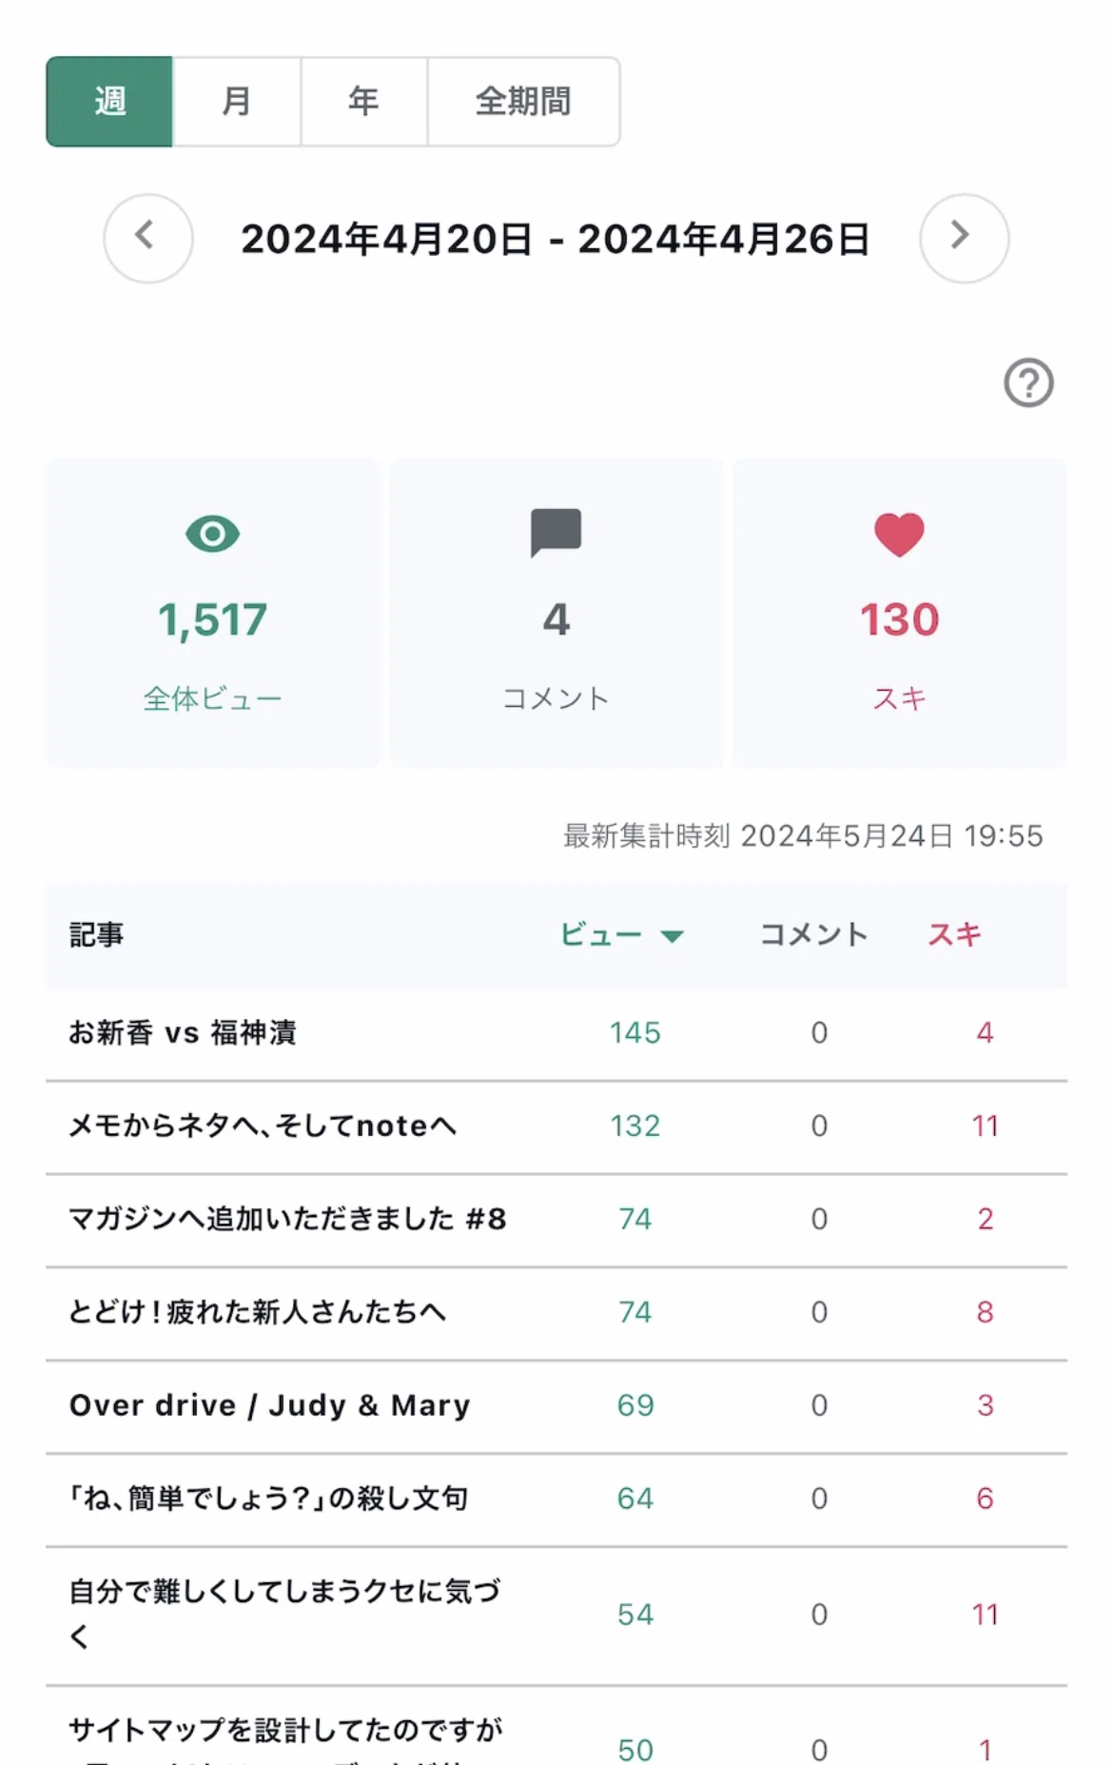This screenshot has height=1765, width=1113.
Task: Switch to the 年 period tab
Action: point(363,102)
